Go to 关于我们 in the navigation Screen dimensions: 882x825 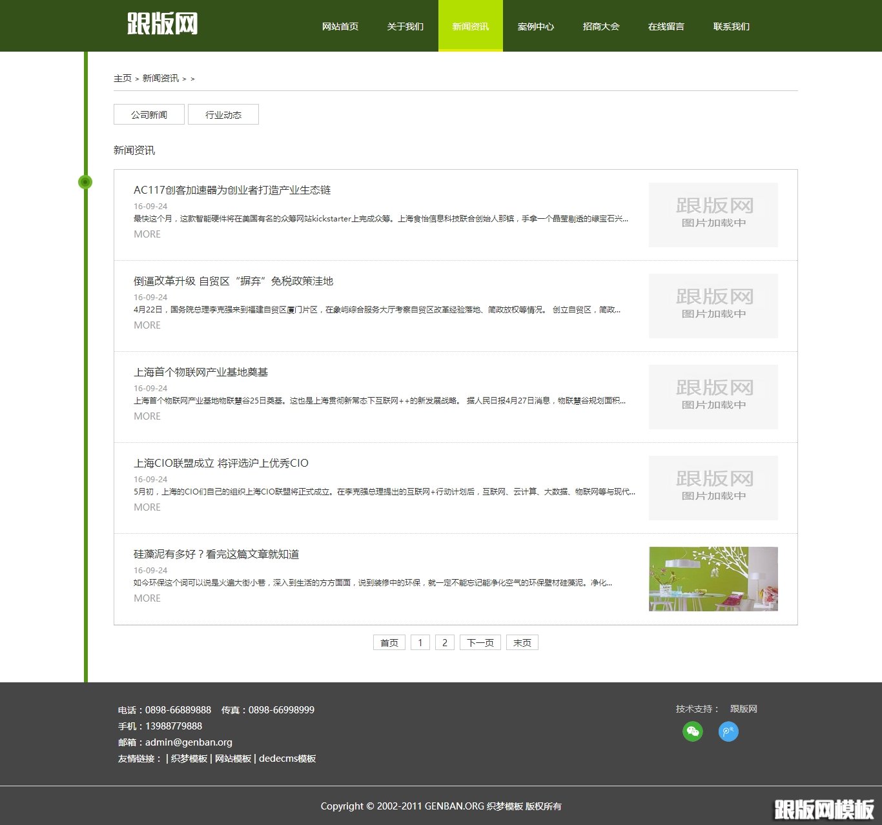click(x=405, y=26)
